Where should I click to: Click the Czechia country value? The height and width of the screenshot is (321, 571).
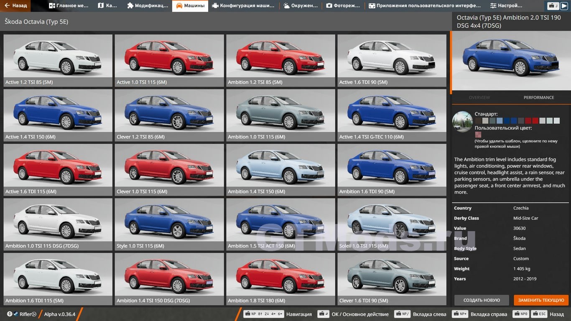click(521, 208)
